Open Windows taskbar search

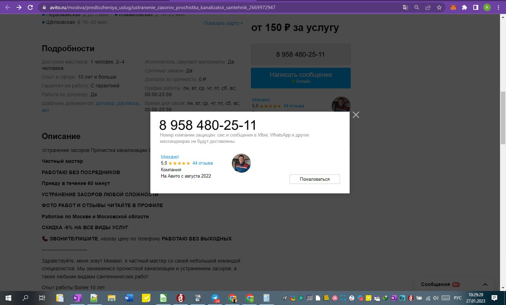(25, 298)
